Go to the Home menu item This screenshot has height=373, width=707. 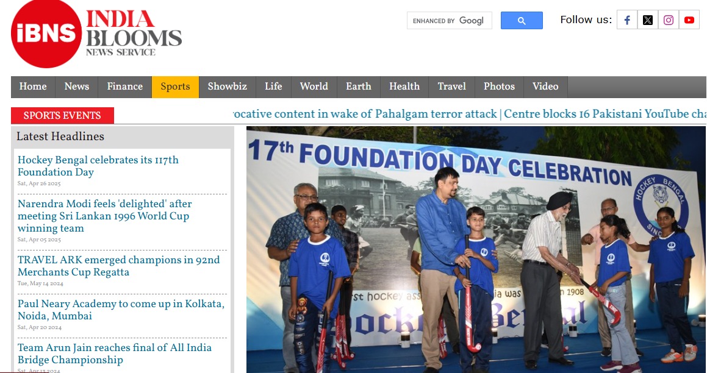coord(33,87)
